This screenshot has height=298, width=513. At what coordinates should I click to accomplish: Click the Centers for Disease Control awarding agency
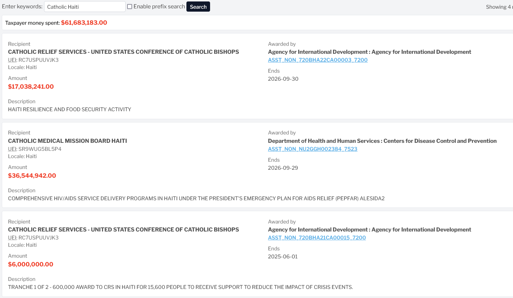(382, 141)
